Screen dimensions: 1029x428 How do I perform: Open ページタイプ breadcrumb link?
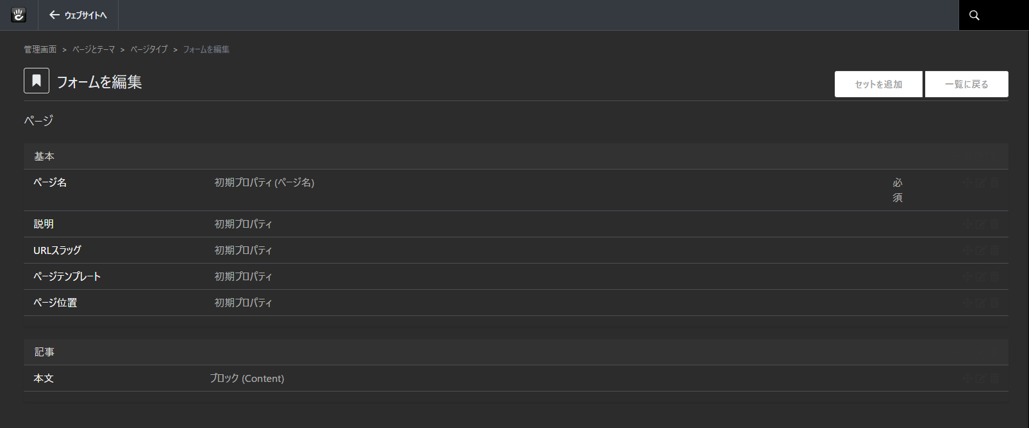tap(149, 49)
